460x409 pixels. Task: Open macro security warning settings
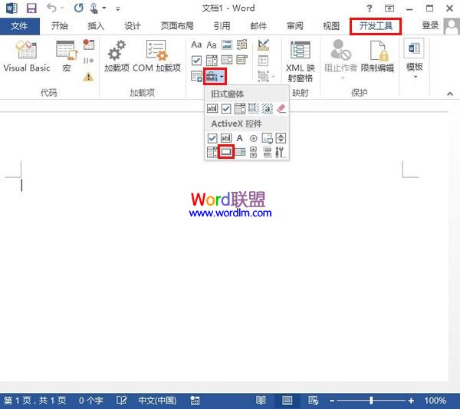88,77
